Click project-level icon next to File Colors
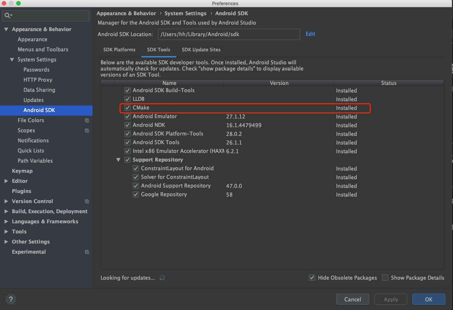453x310 pixels. [x=87, y=120]
